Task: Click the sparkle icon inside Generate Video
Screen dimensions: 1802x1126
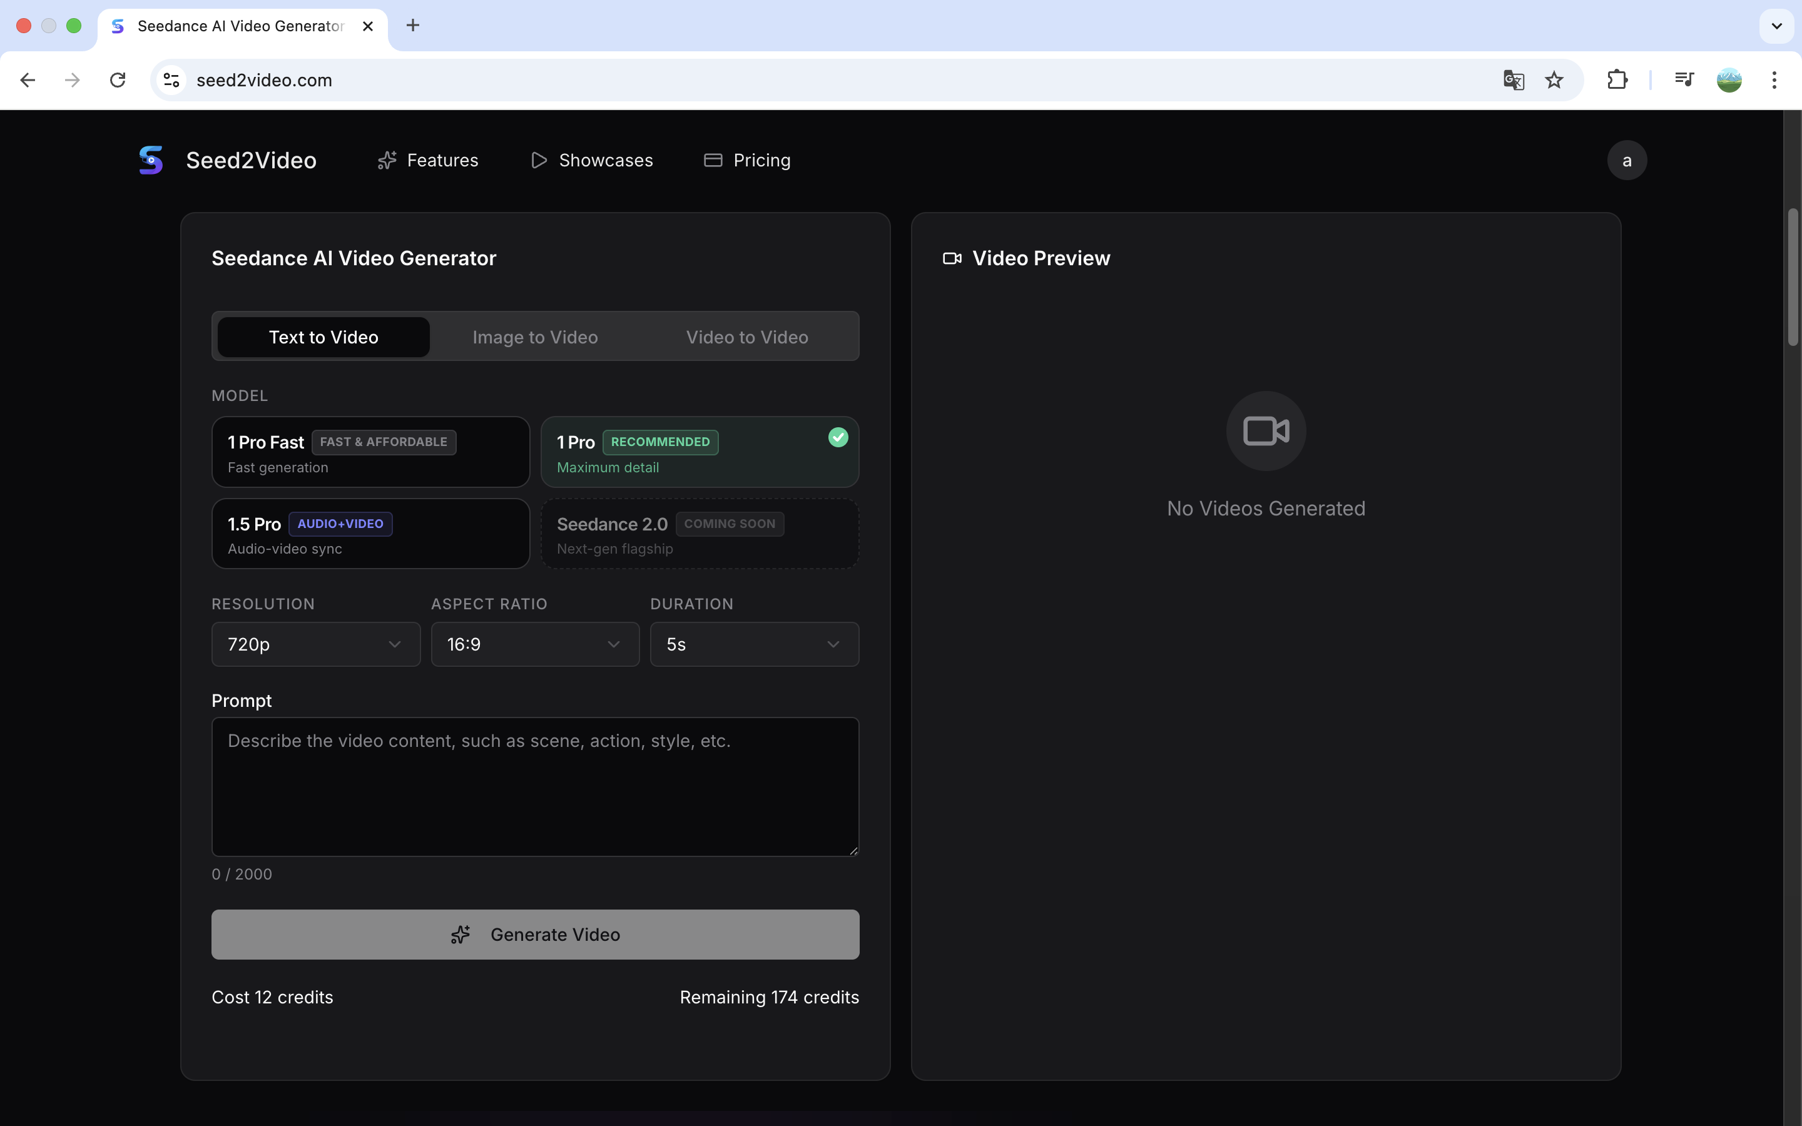Action: 460,935
